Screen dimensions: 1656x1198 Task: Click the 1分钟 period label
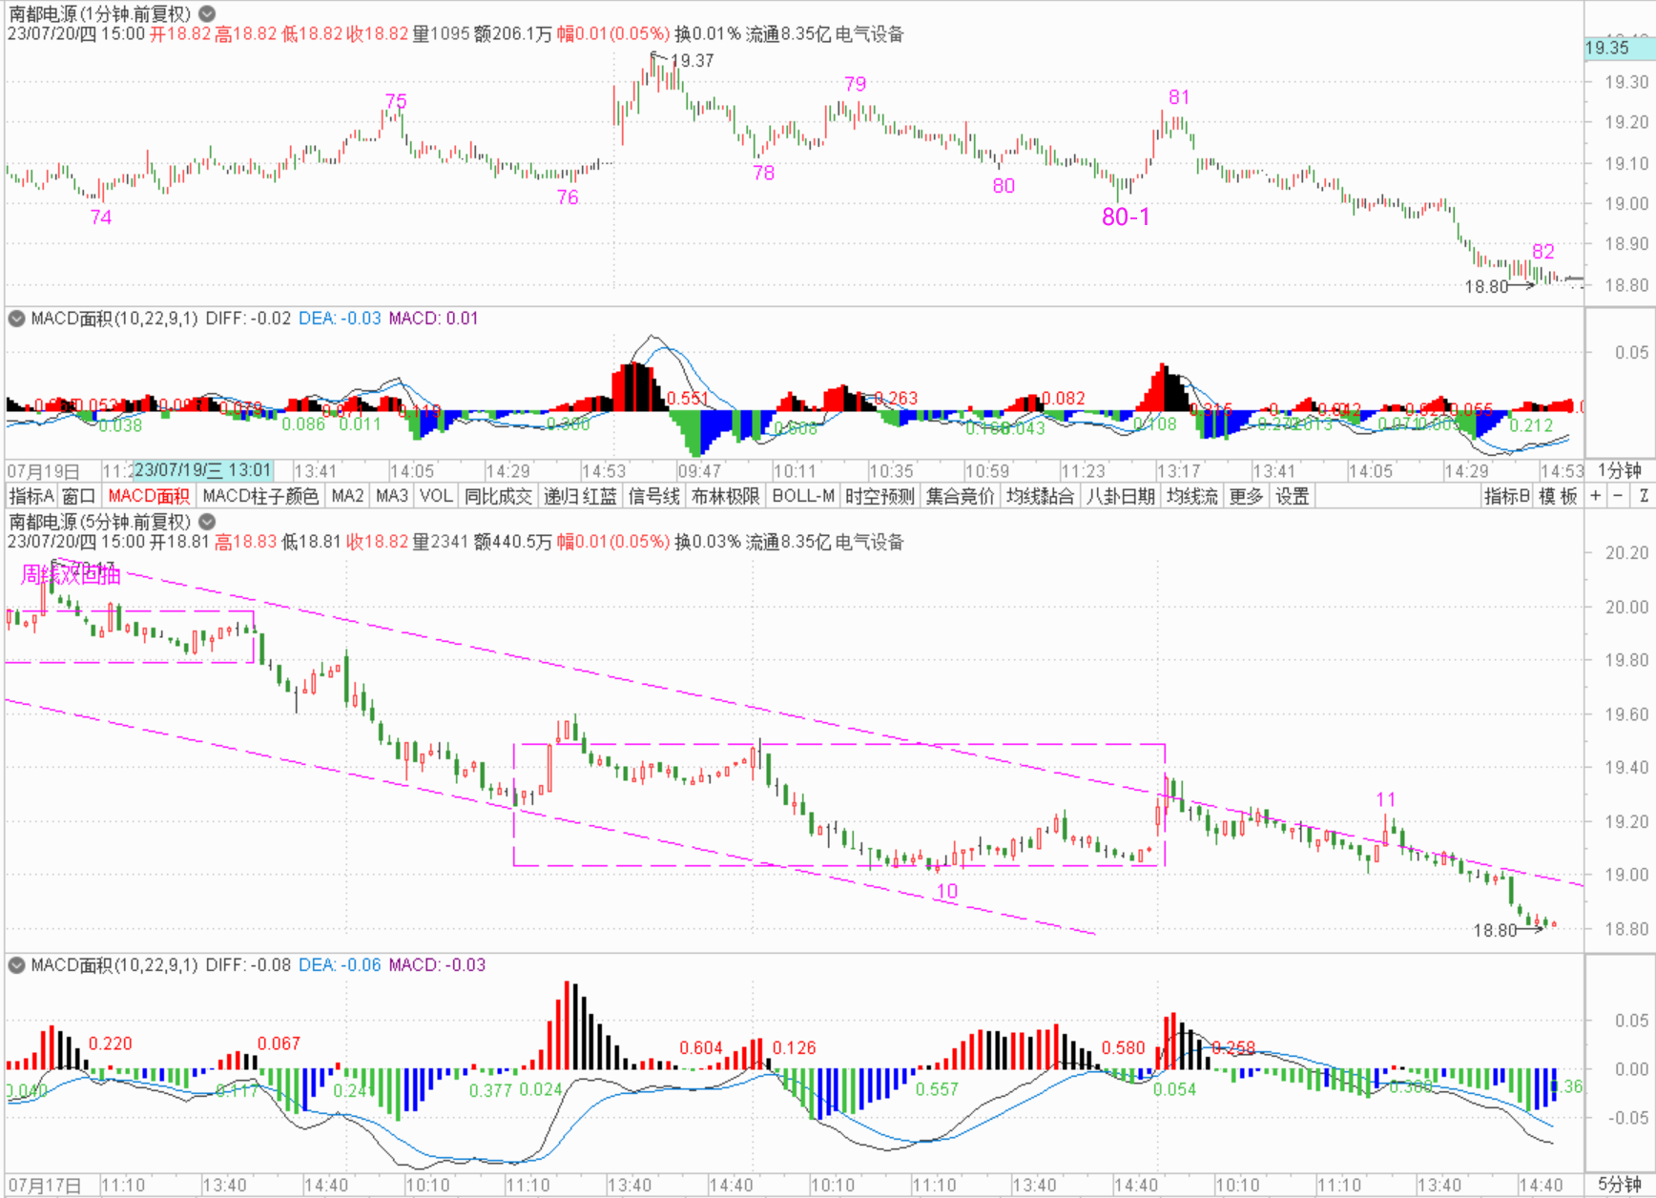click(1620, 470)
